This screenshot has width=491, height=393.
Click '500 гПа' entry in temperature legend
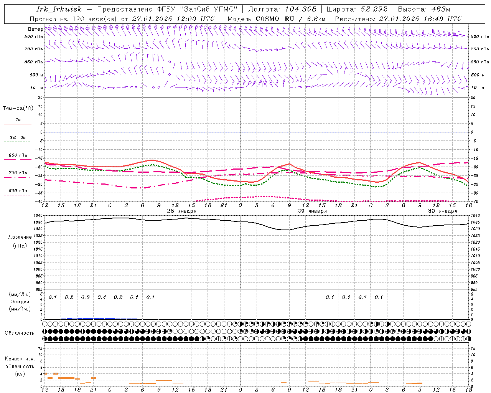[18, 191]
